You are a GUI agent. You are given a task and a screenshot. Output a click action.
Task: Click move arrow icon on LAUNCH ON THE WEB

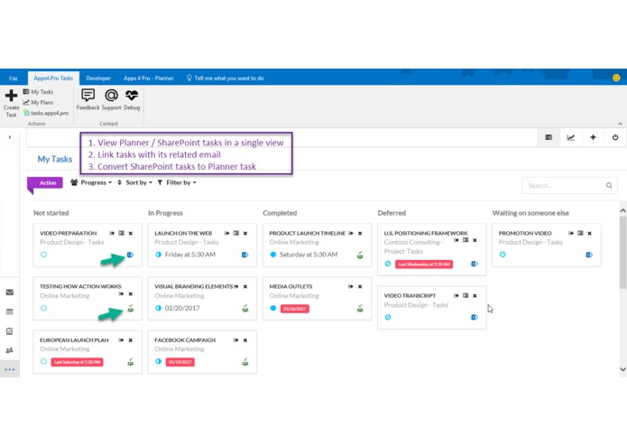(226, 233)
